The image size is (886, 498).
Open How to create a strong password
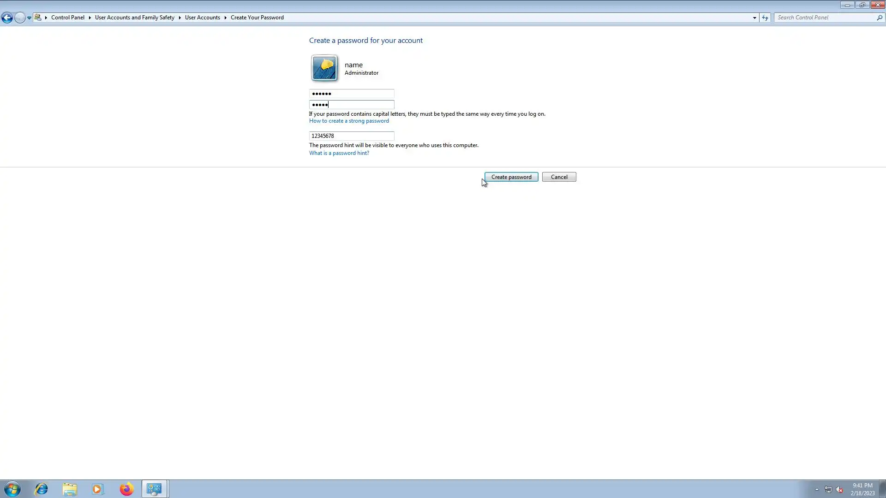349,121
